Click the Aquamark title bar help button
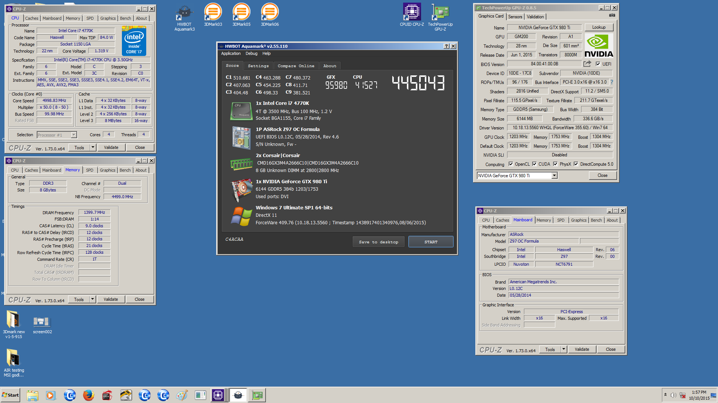This screenshot has width=718, height=403. pyautogui.click(x=446, y=46)
